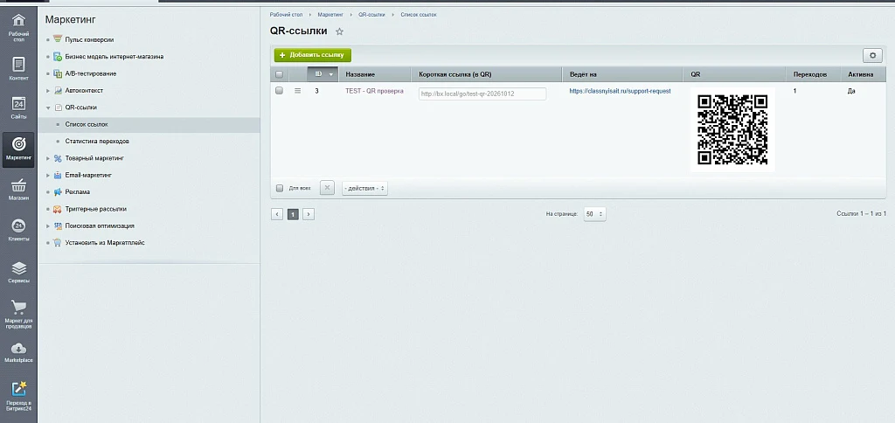
Task: Click the Пульс конверсии funnel icon
Action: click(x=58, y=39)
